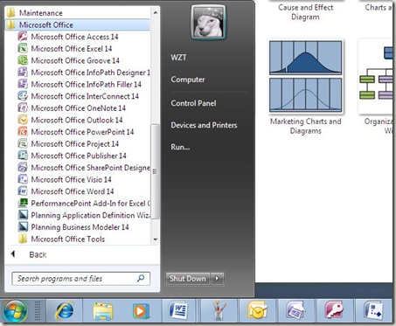Screen dimensions: 396x326
Task: Open the Run... dialog
Action: [180, 147]
